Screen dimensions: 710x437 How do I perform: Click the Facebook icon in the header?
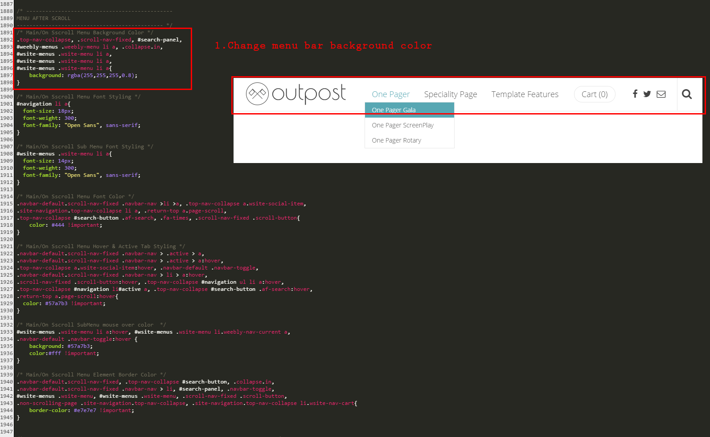pos(635,94)
